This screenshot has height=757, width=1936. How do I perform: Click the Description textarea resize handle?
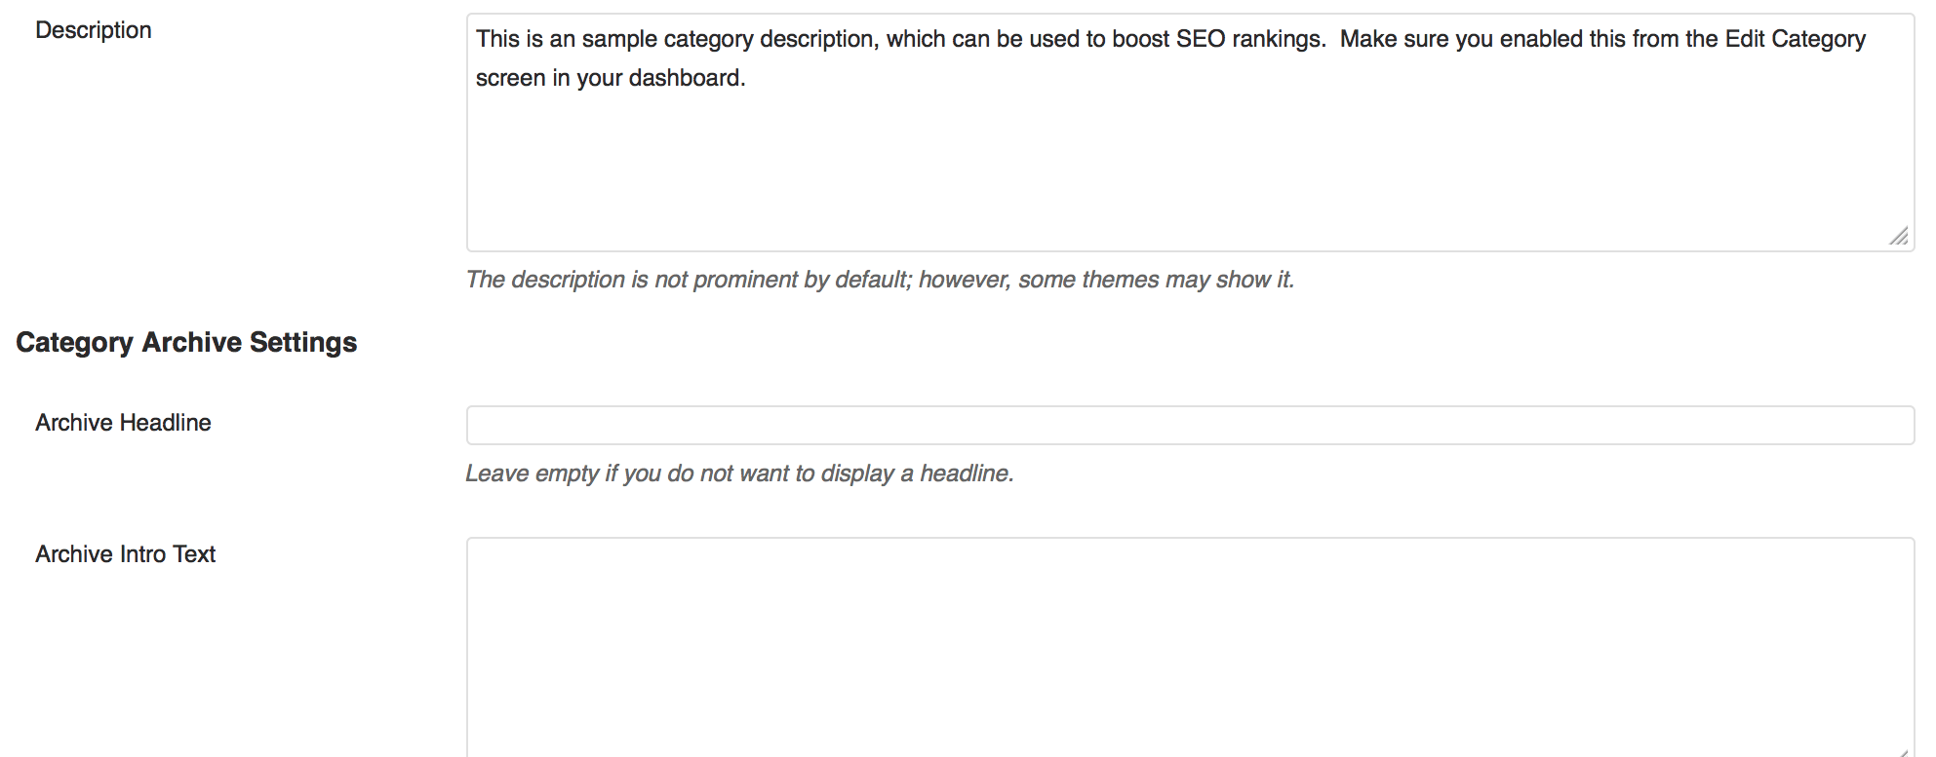click(x=1899, y=236)
